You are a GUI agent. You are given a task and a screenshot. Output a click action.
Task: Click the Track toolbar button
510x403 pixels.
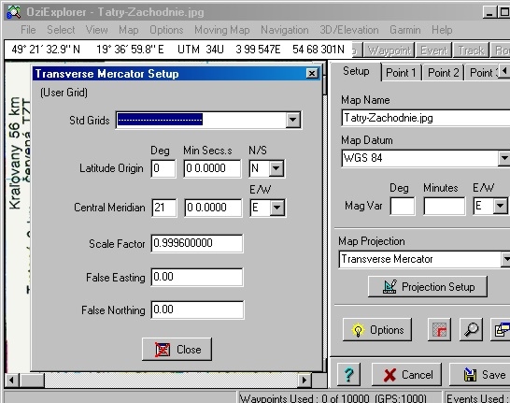tap(471, 50)
